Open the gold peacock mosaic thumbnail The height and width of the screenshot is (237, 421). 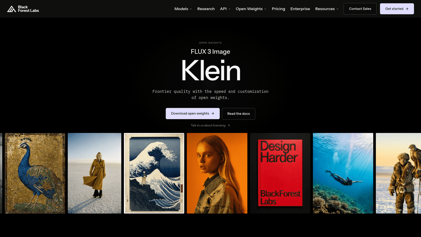35,173
